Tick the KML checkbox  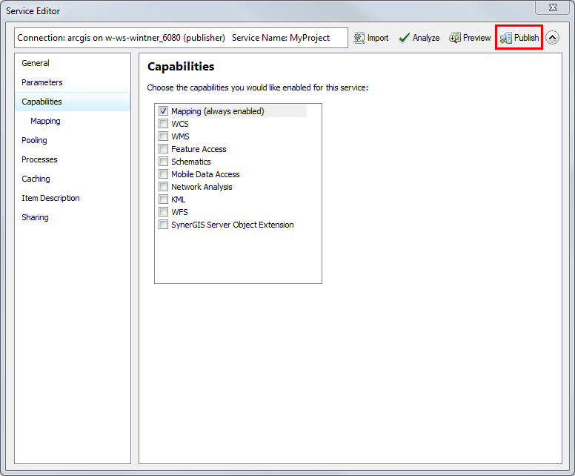[x=163, y=199]
